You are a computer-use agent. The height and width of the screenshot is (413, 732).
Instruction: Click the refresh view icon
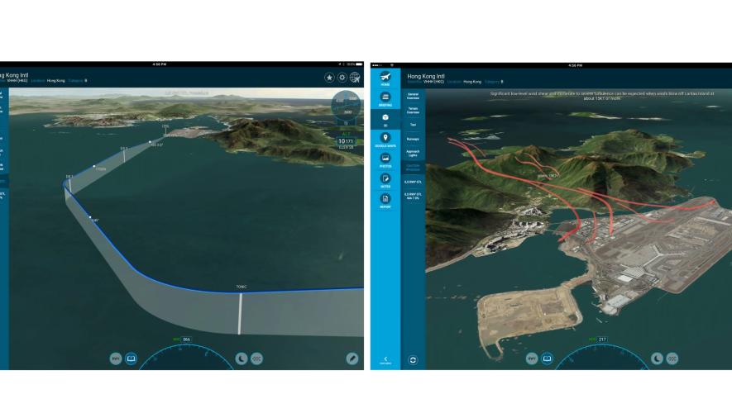(x=413, y=359)
